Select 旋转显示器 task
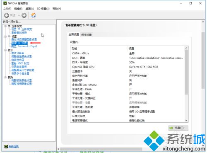 (x=18, y=60)
